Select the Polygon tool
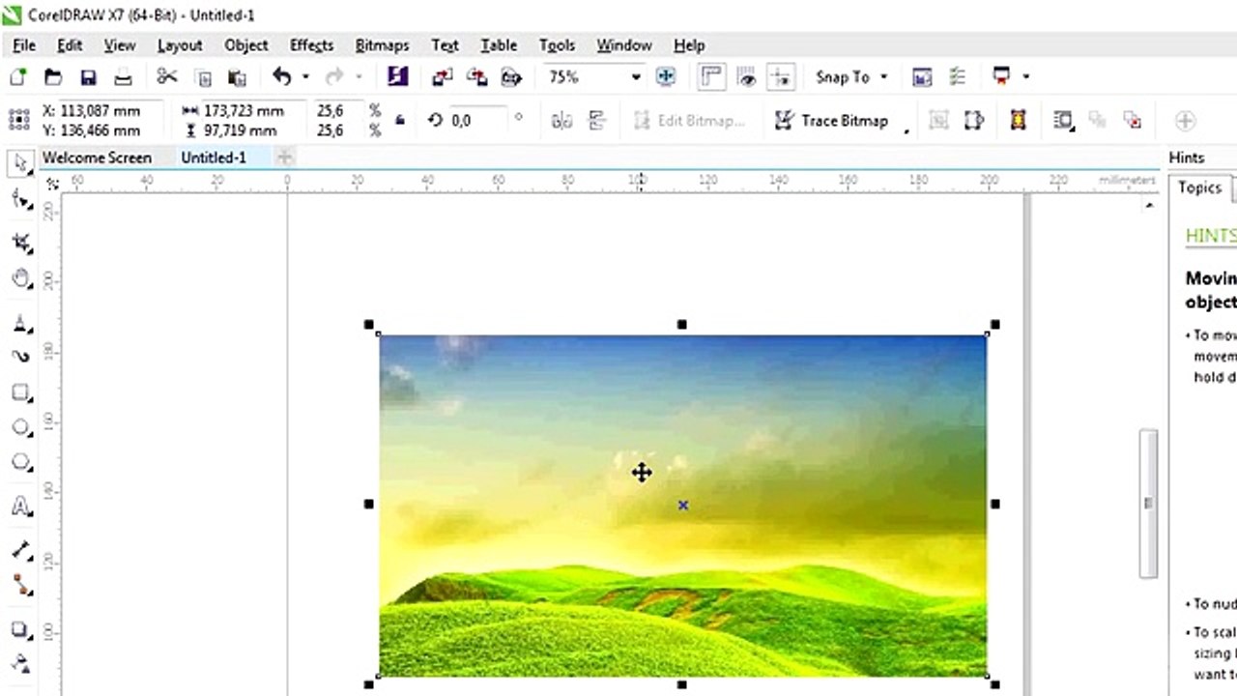The image size is (1237, 696). point(20,463)
